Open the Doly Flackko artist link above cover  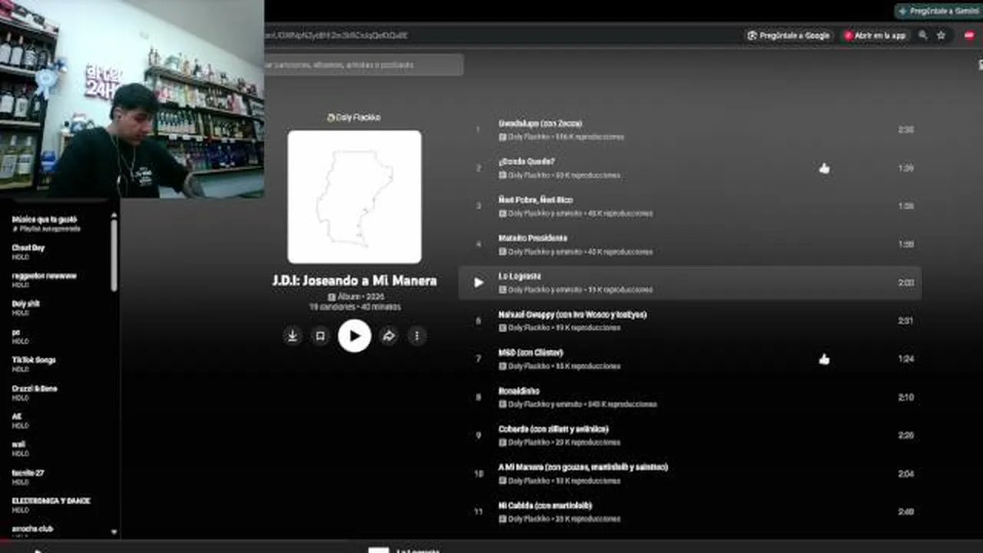[354, 118]
